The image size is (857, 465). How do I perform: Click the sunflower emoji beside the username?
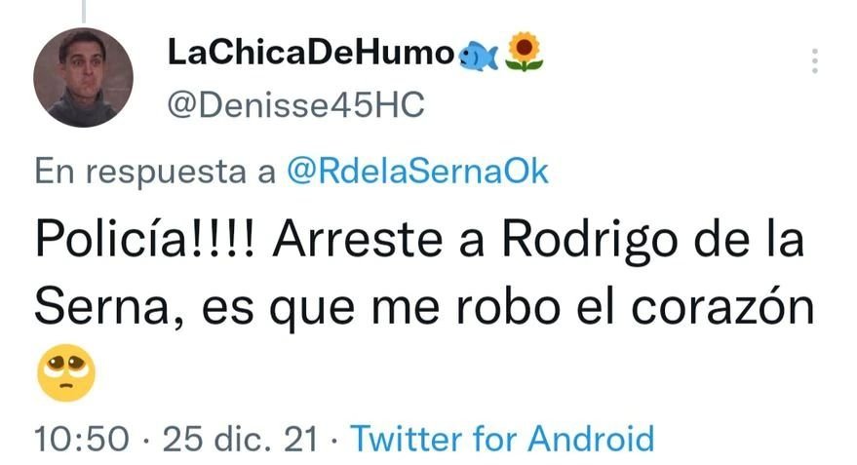pyautogui.click(x=525, y=52)
